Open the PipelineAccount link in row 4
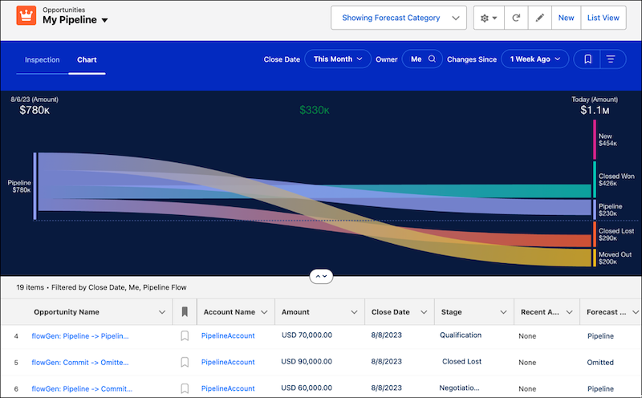642x398 pixels. (228, 335)
